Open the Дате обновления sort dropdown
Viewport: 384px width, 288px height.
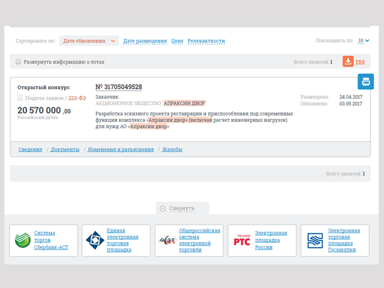point(89,41)
